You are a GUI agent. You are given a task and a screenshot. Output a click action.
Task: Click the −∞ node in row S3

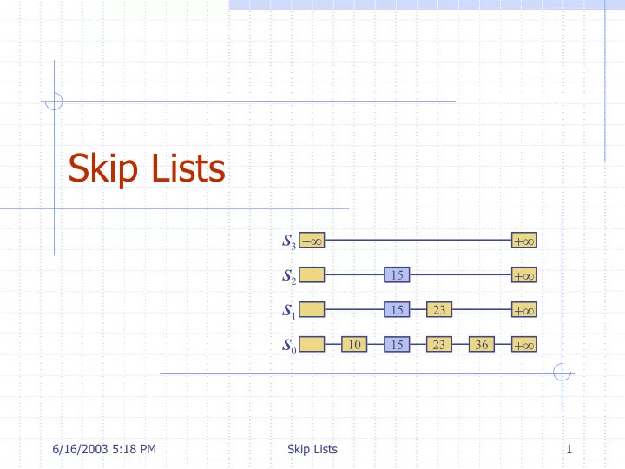[x=312, y=240]
